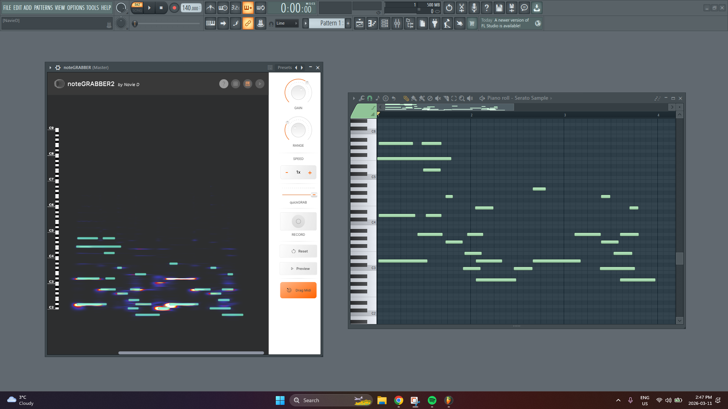Toggle the magnet snap icon in Piano roll
The image size is (728, 409).
click(x=370, y=98)
